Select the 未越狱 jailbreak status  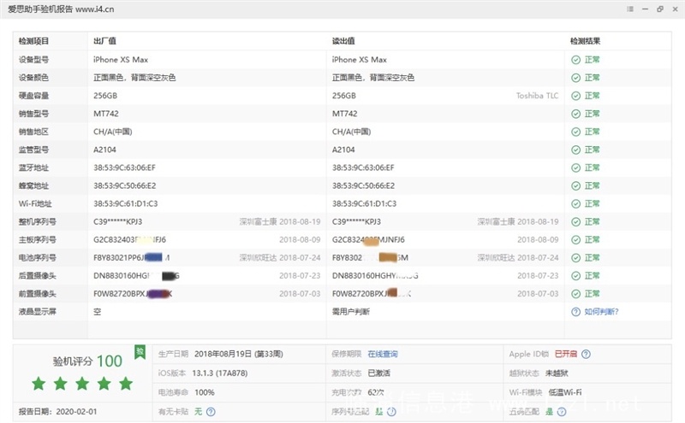557,373
